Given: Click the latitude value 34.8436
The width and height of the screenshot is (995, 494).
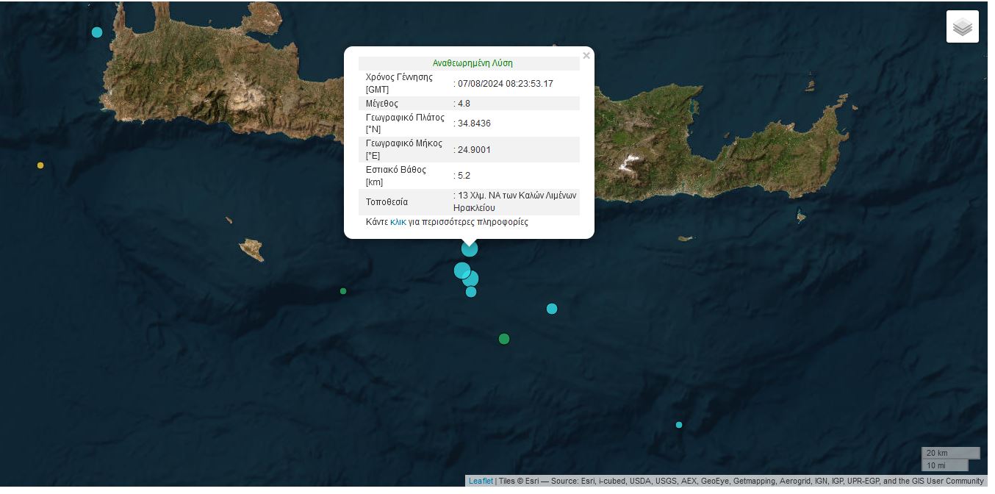Looking at the screenshot, I should (474, 124).
